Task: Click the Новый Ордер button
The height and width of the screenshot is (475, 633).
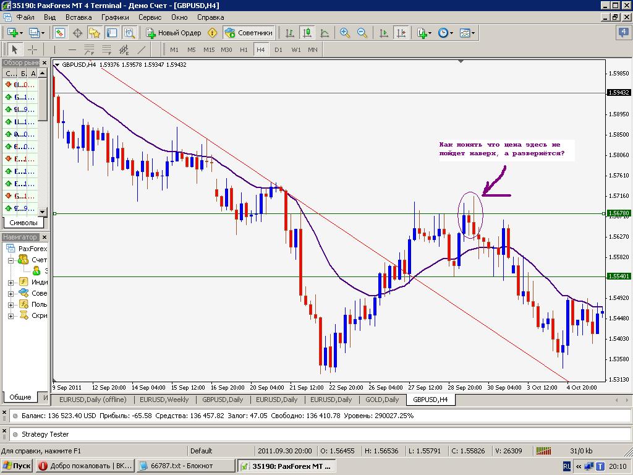Action: [174, 33]
